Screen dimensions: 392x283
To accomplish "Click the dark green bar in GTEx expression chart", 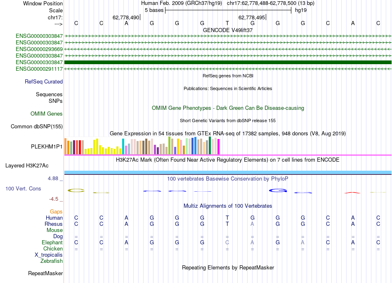I will [x=210, y=146].
